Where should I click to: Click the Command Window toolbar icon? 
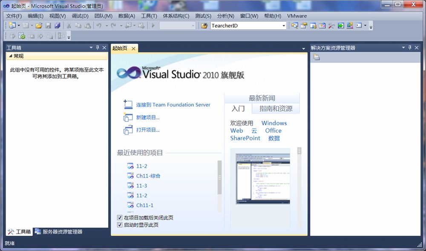359,25
